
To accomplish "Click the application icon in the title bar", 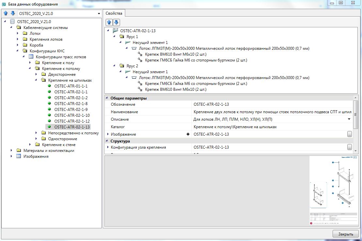I will [4, 4].
